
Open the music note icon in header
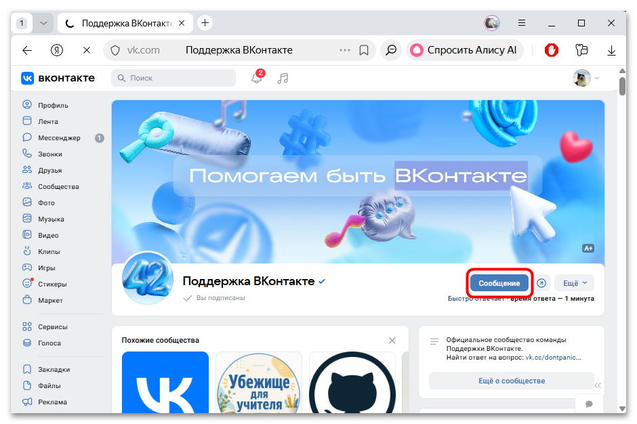[283, 78]
